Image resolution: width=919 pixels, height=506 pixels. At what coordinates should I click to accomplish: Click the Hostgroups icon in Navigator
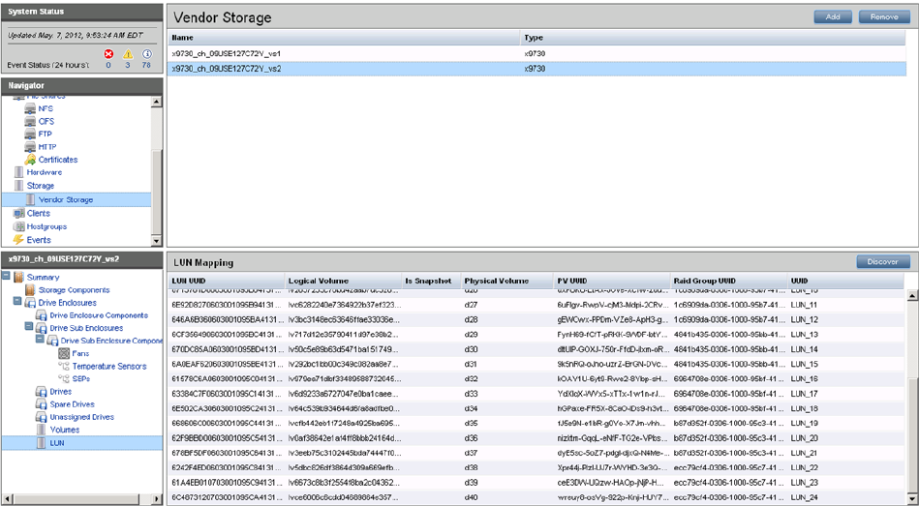click(17, 226)
